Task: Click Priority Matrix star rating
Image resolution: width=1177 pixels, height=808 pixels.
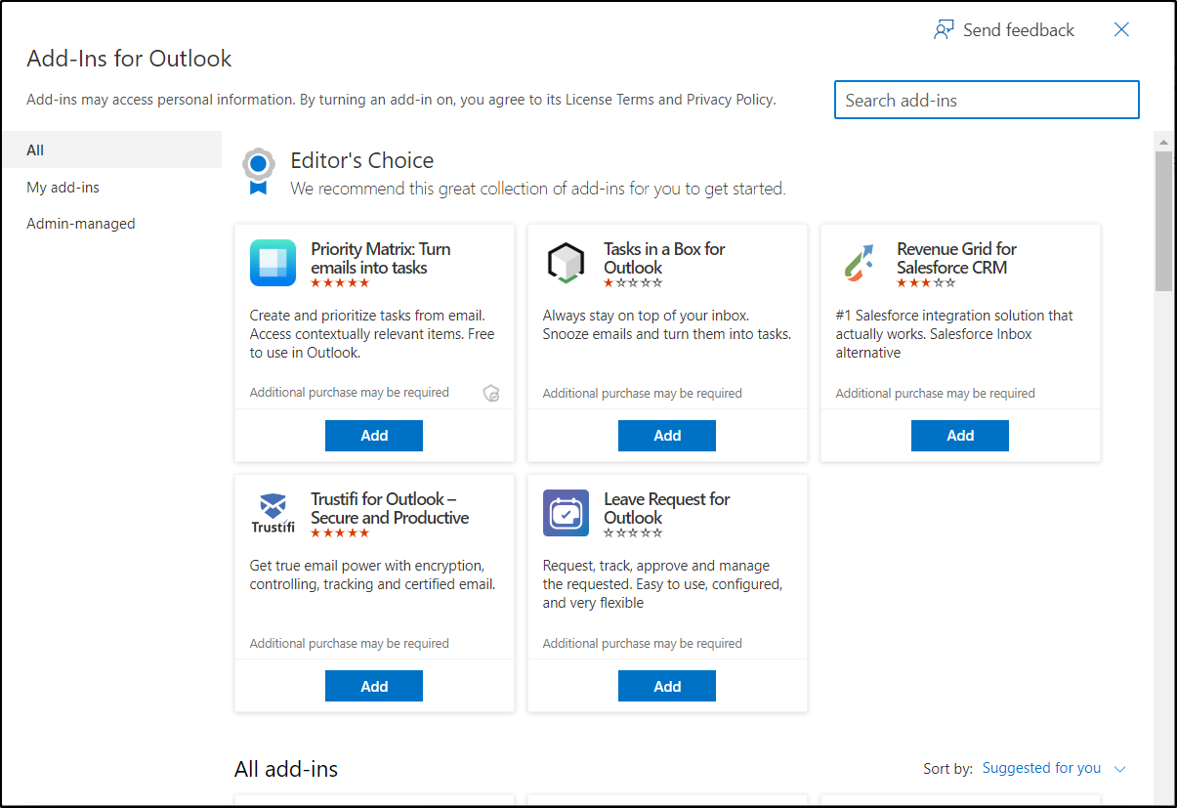Action: 340,283
